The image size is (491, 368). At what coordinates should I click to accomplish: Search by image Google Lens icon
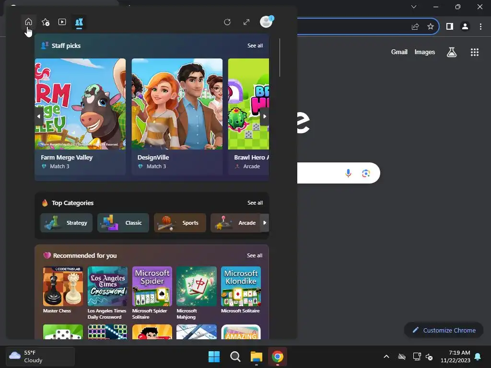(x=366, y=173)
